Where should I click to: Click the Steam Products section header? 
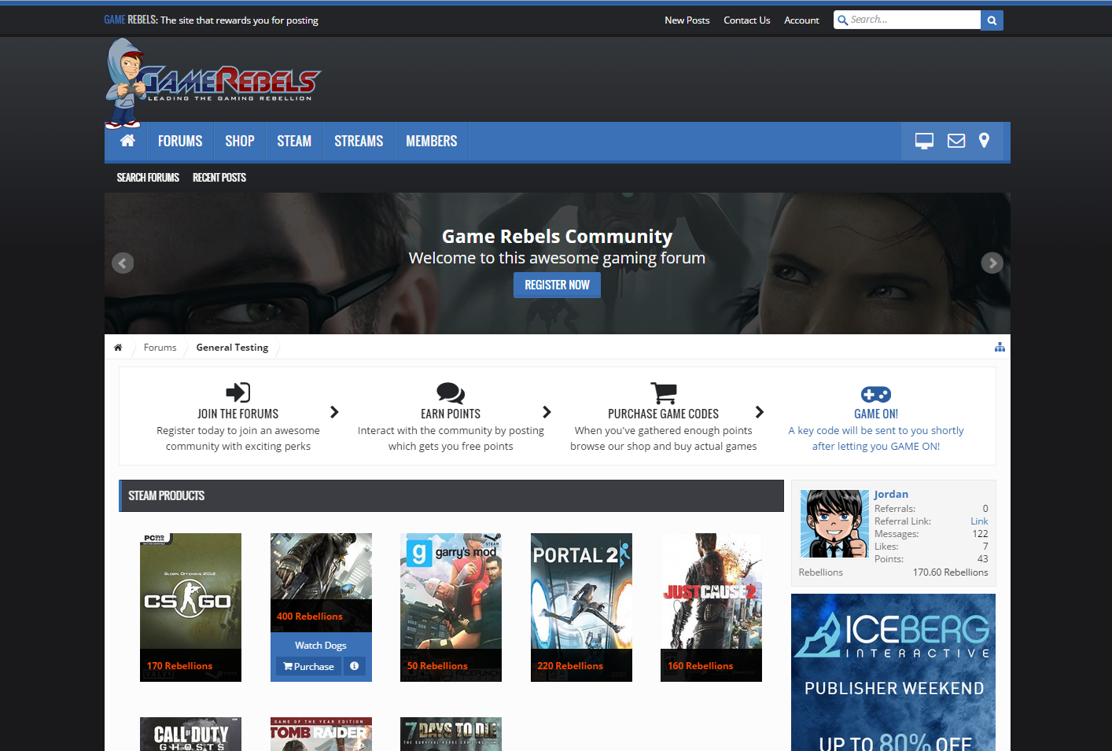pos(451,495)
